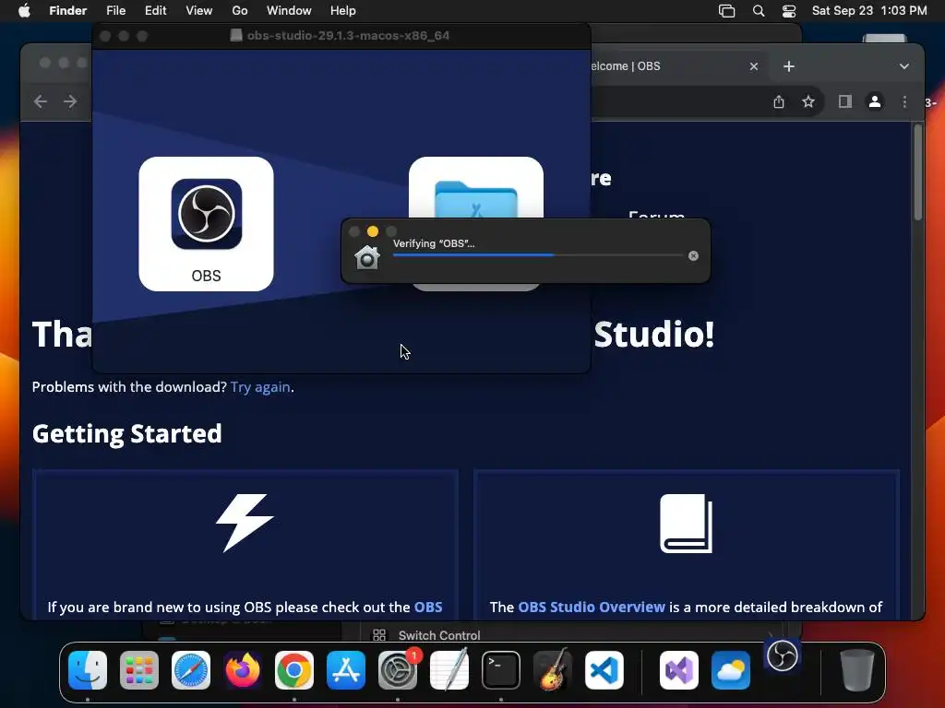Open the Finder menu
945x708 pixels.
[67, 11]
